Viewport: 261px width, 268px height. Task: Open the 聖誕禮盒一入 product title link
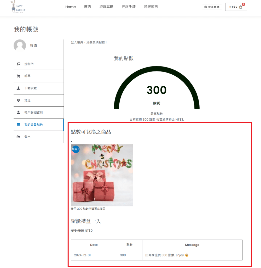pyautogui.click(x=86, y=221)
